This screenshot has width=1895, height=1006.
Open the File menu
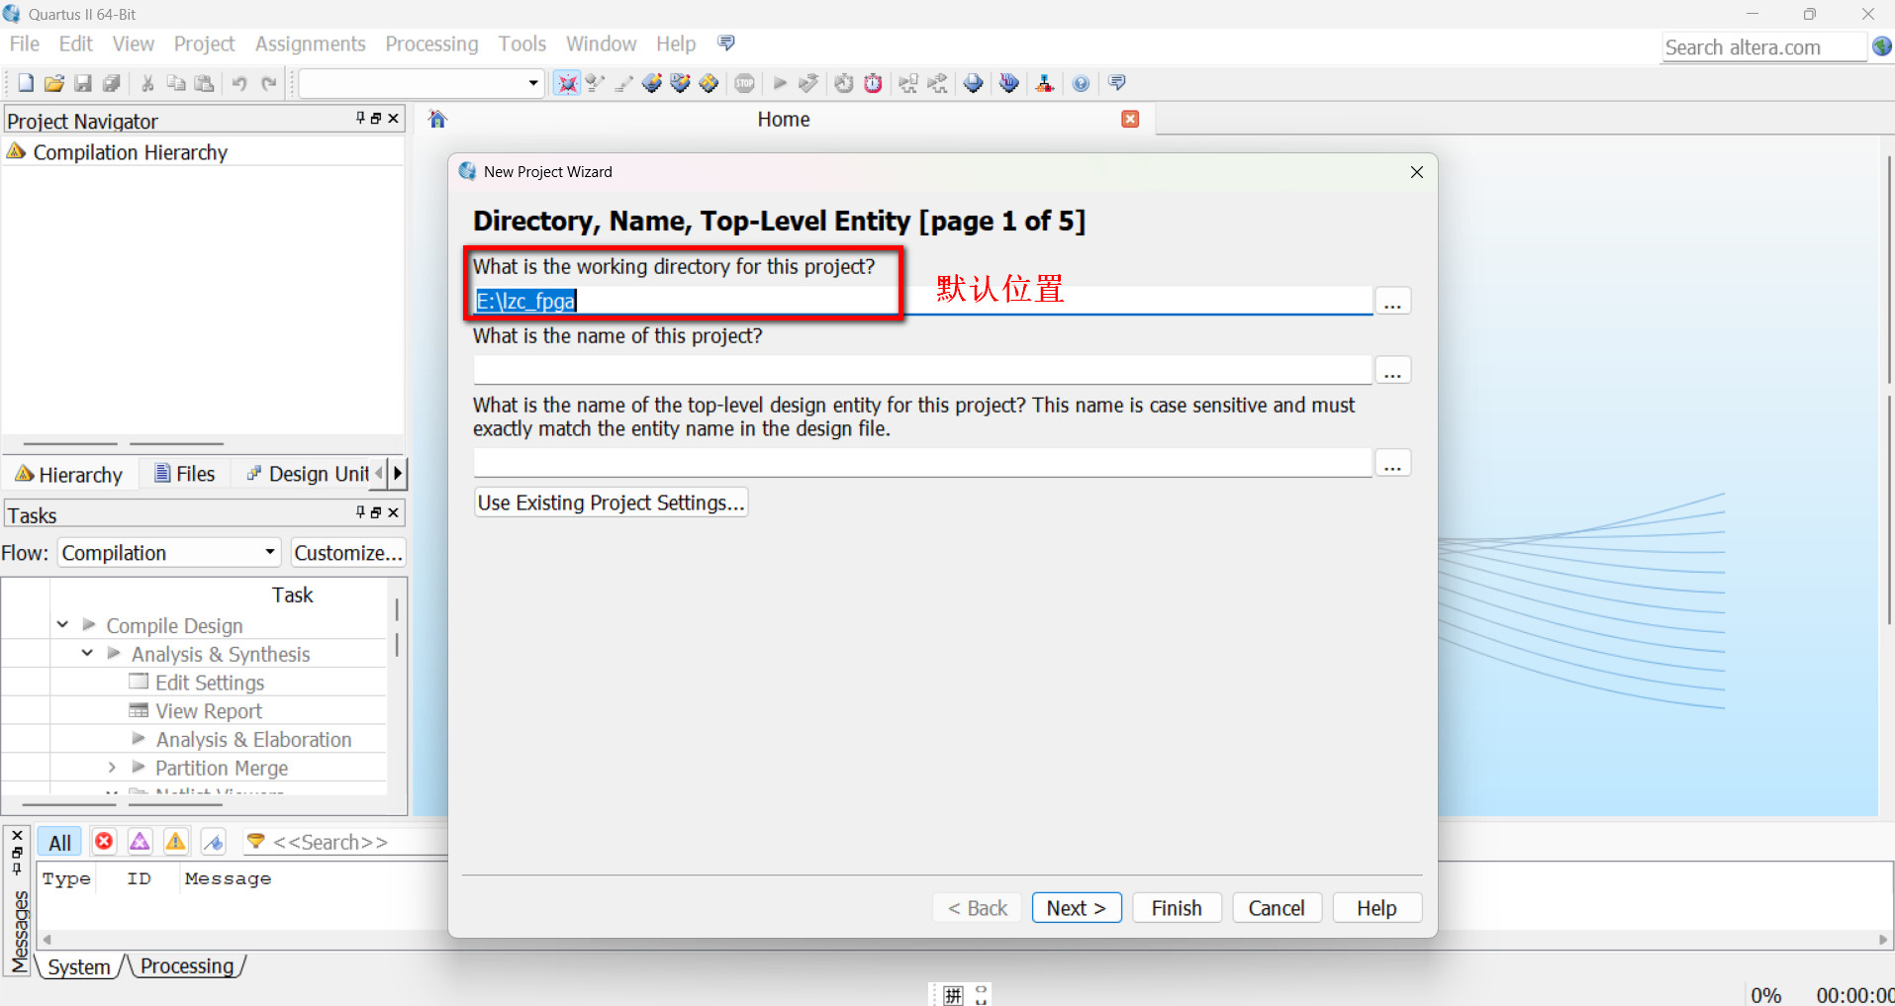(25, 44)
